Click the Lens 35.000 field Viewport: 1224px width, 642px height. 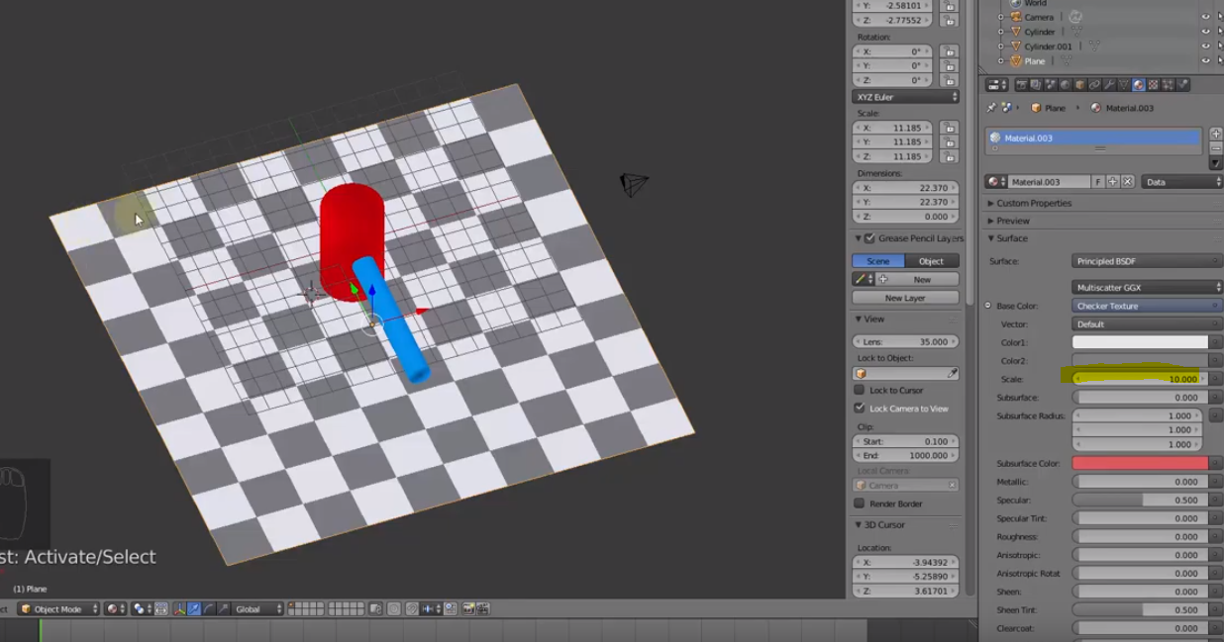(905, 341)
